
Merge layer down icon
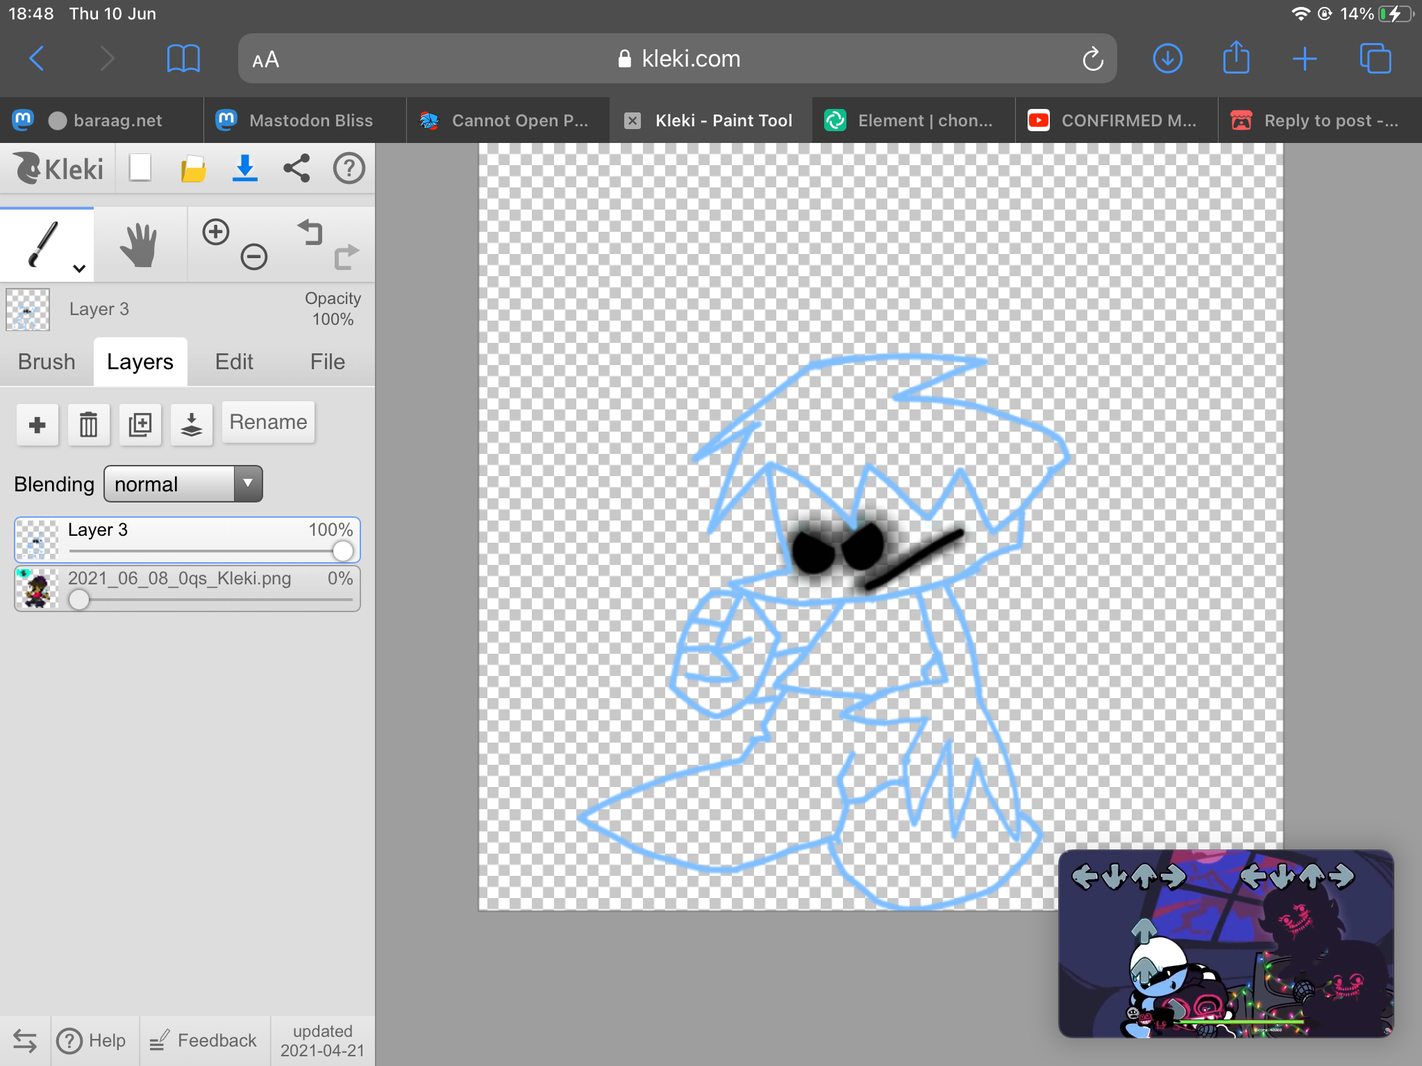point(191,424)
